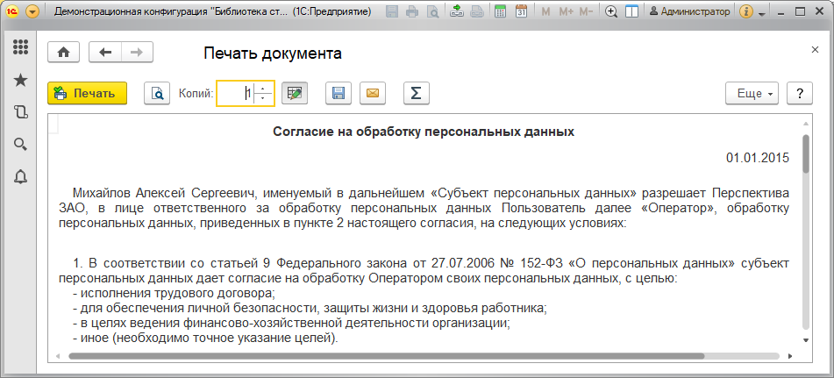
Task: Open the yellow info icon
Action: click(747, 11)
